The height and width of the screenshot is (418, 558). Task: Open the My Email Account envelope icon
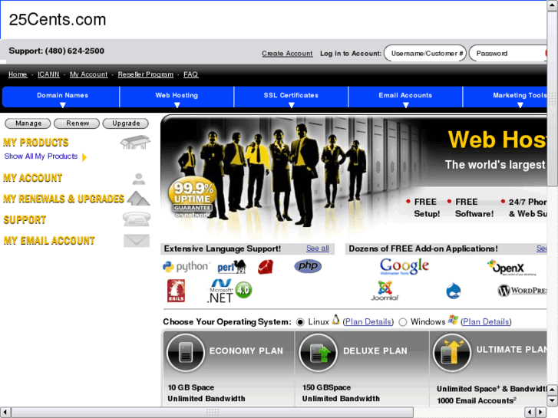pyautogui.click(x=137, y=241)
